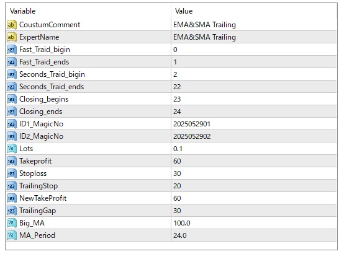Image resolution: width=339 pixels, height=254 pixels.
Task: Click the integer icon beside Closing_begins
Action: [x=12, y=99]
